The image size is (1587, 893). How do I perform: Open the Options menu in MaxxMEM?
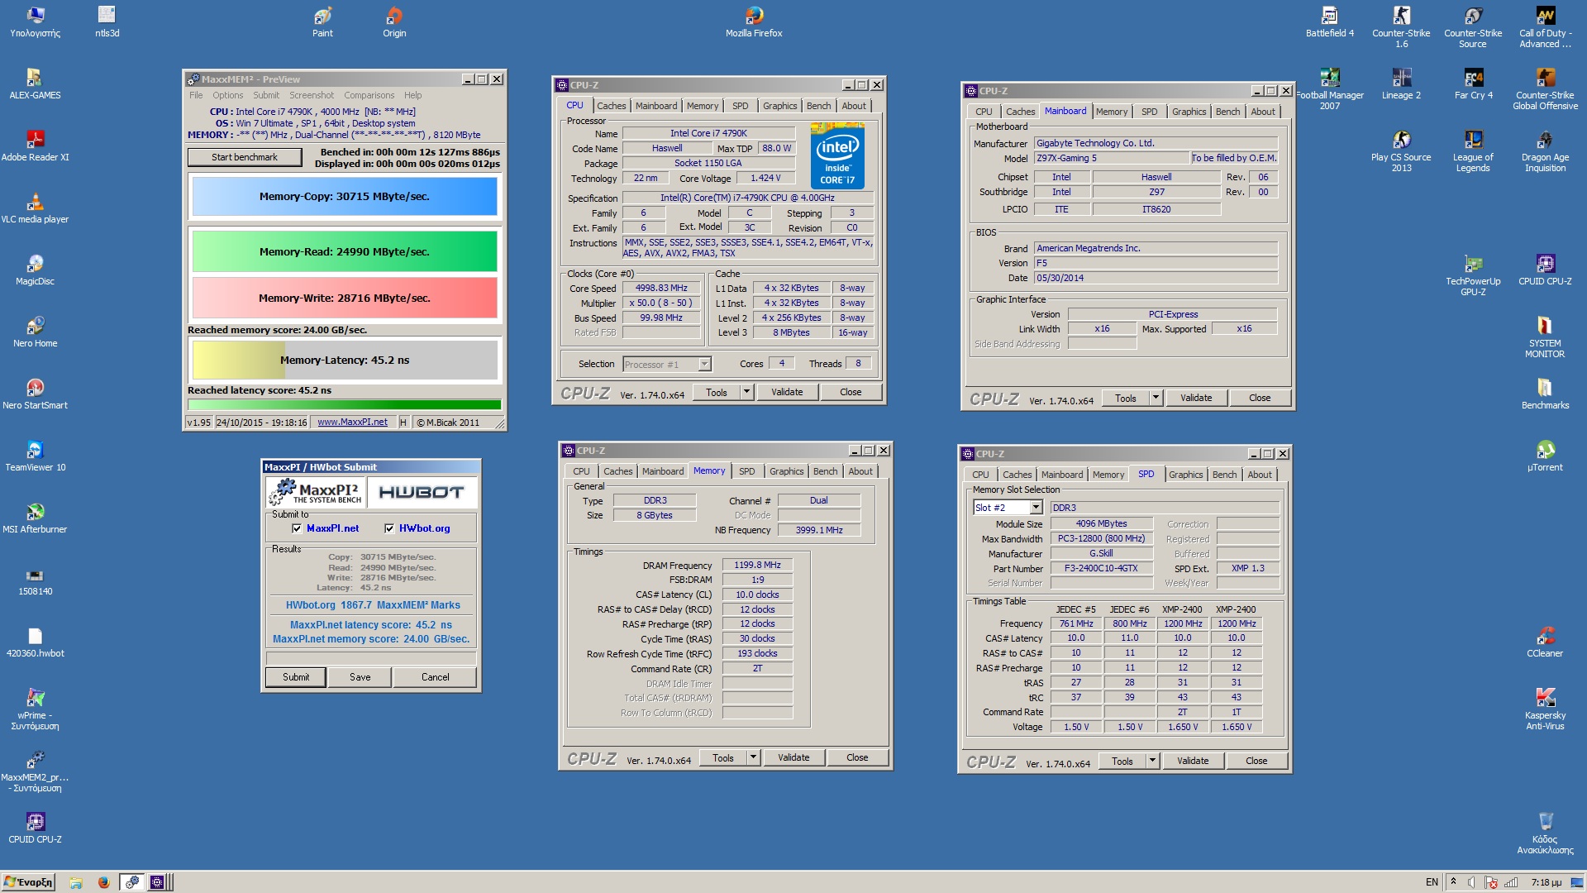point(227,95)
